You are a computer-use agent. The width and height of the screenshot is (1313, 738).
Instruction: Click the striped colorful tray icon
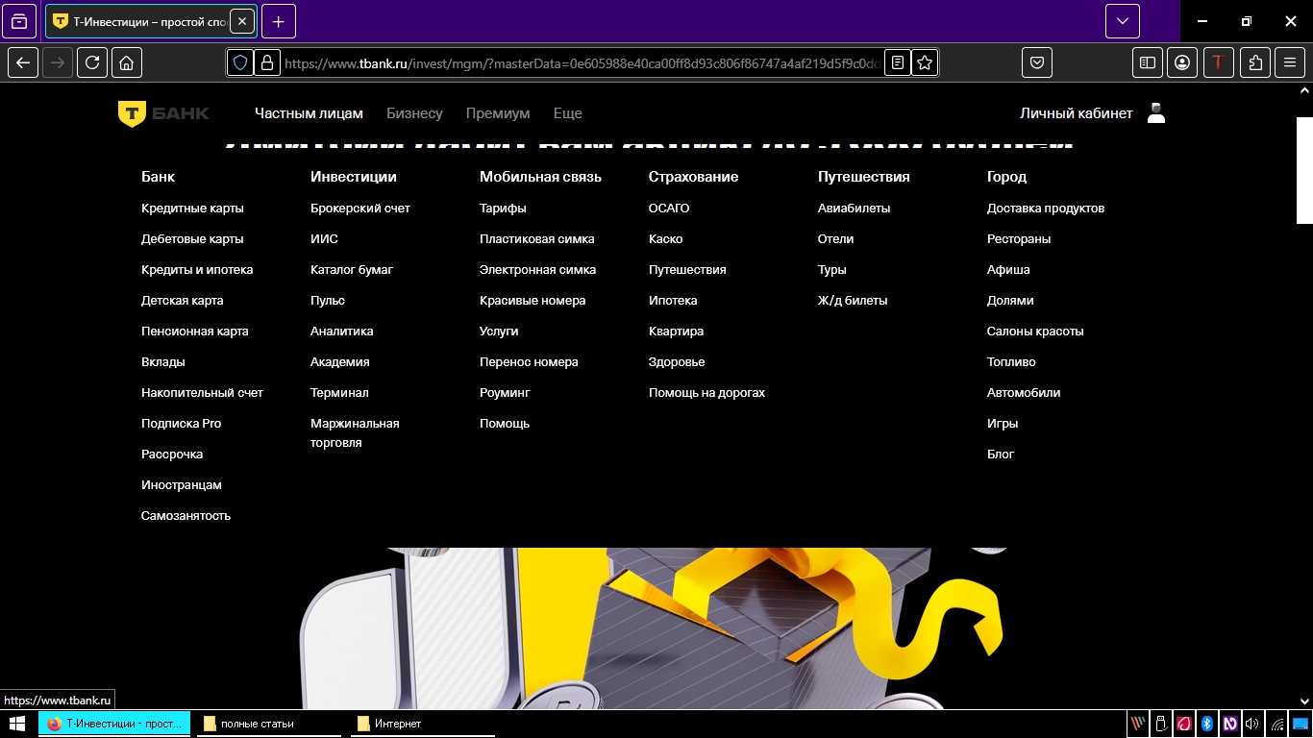(x=1138, y=724)
